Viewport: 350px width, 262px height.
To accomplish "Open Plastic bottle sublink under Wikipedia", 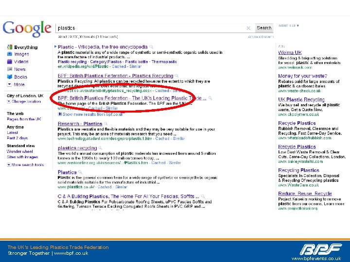I will (x=137, y=62).
